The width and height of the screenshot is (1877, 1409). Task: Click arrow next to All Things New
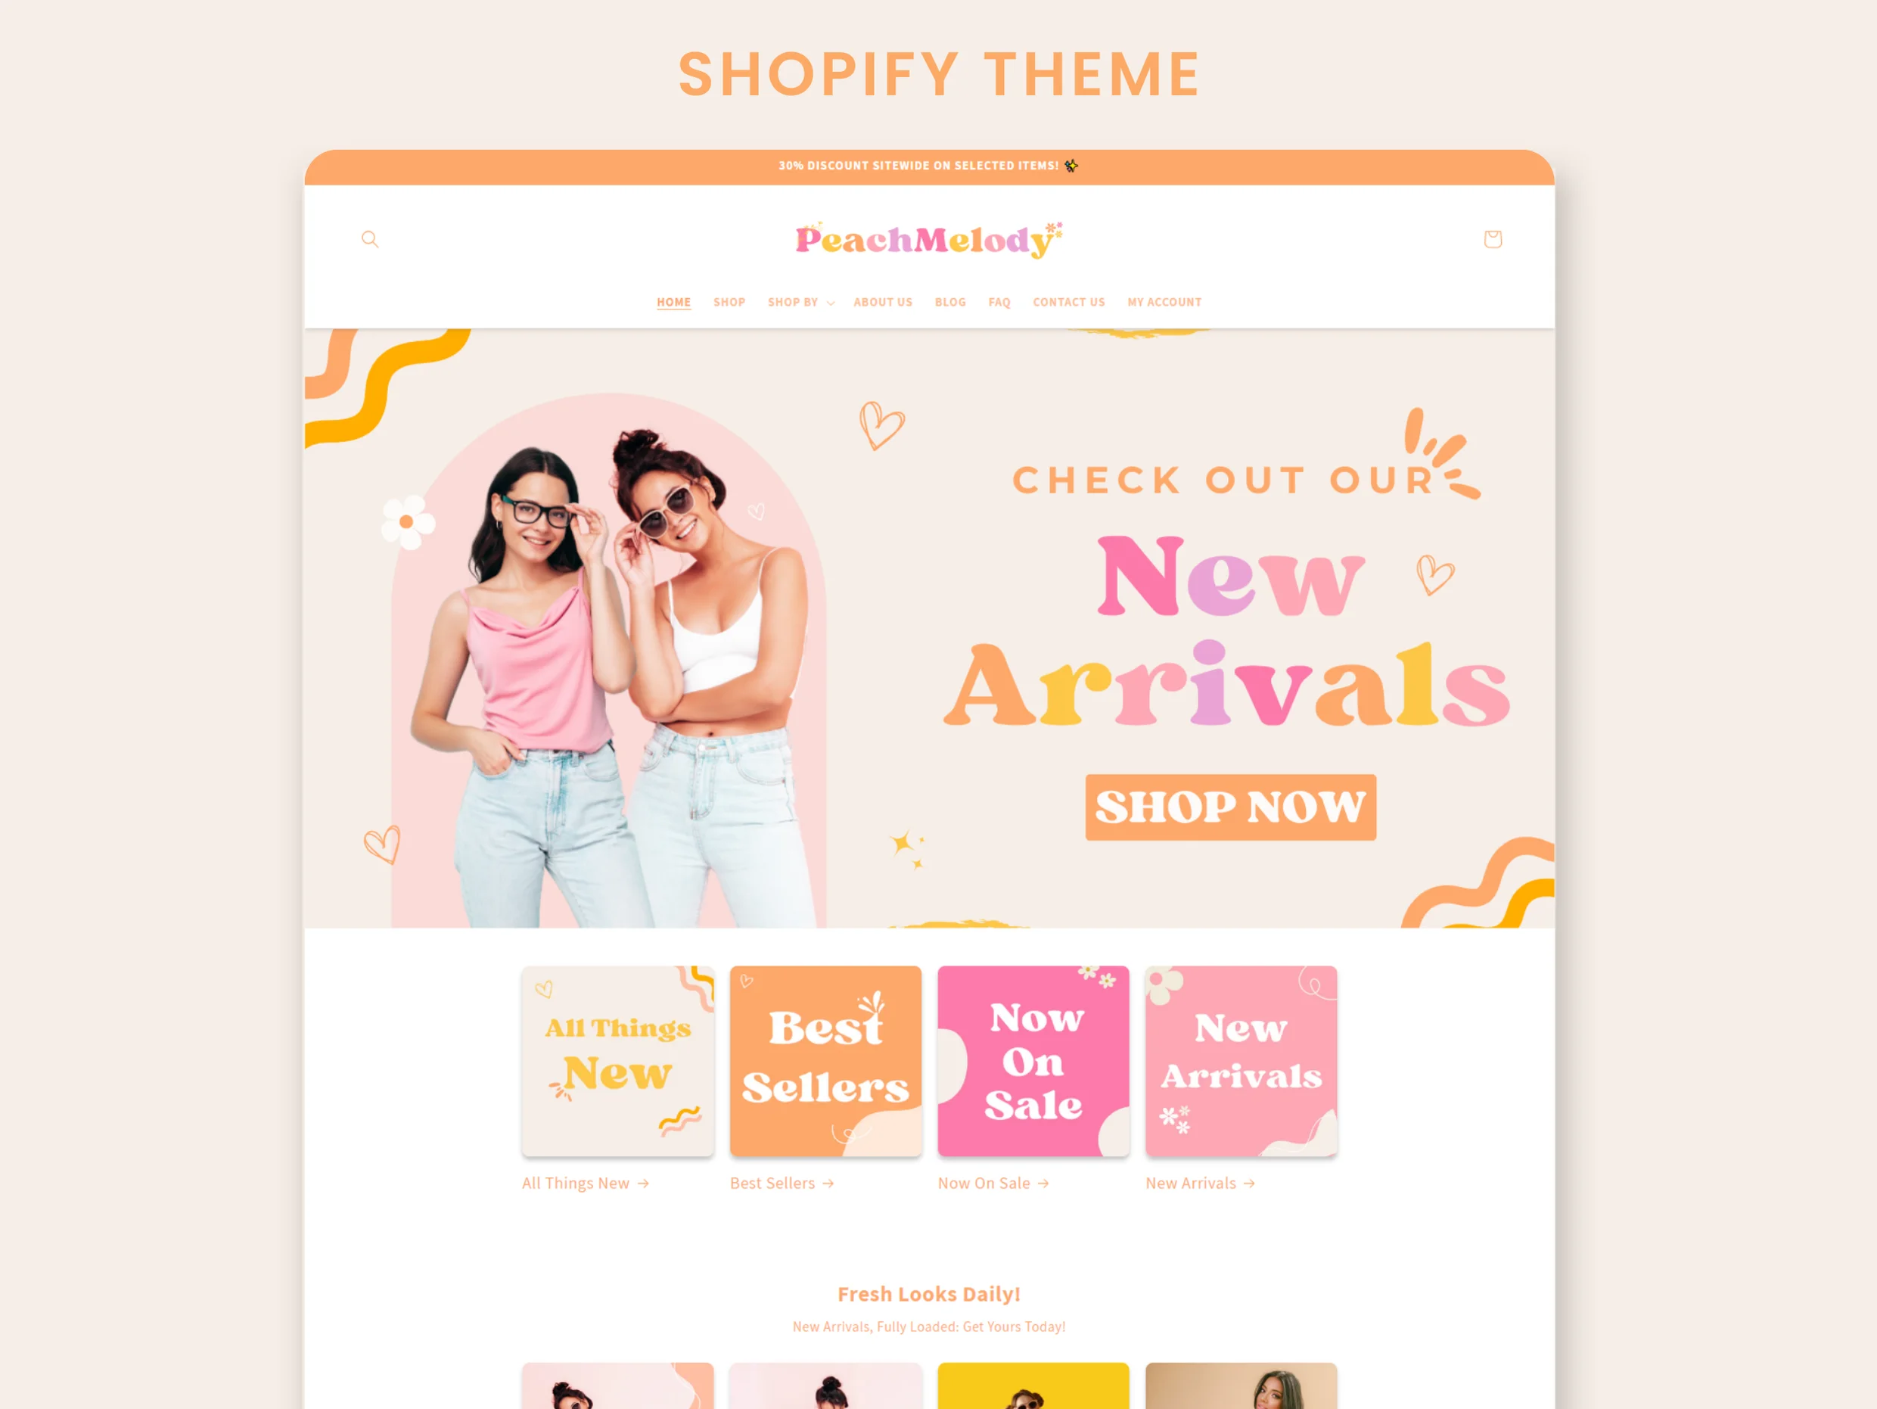point(643,1183)
